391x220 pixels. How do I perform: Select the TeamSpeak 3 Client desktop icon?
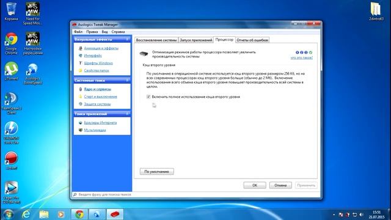[11, 103]
